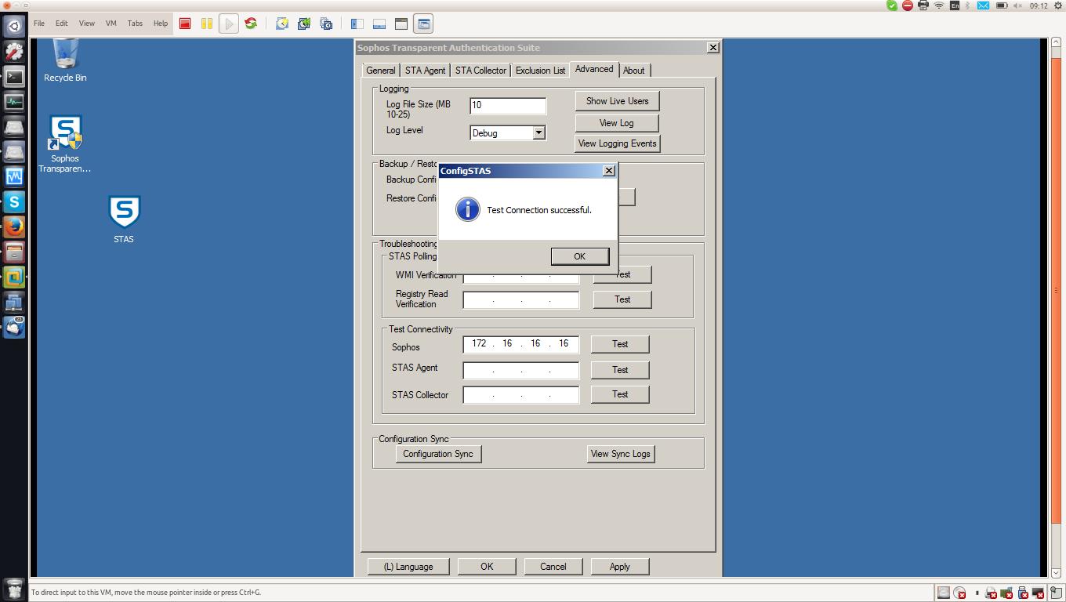Click the muted volume indicator
1066x602 pixels.
click(x=1018, y=5)
